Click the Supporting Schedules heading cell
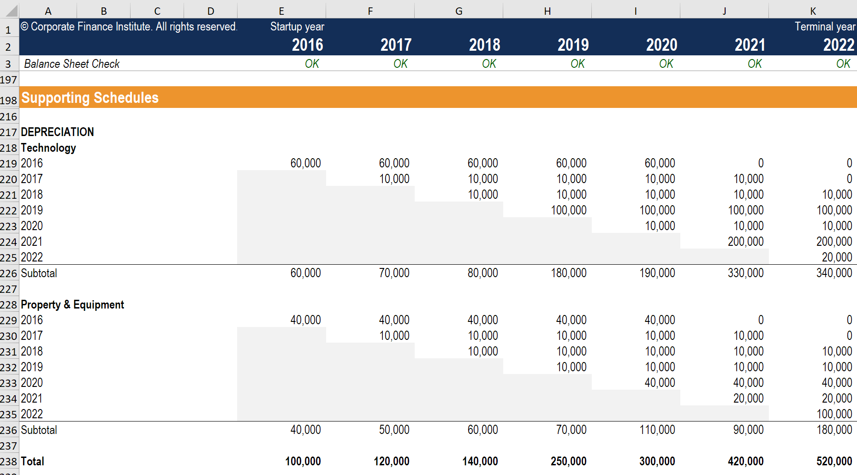Viewport: 857px width, 475px height. click(90, 98)
